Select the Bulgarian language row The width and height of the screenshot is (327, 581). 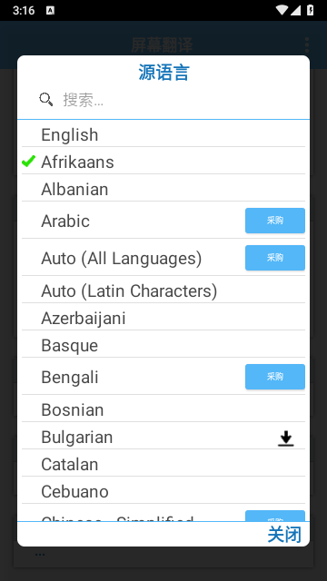(163, 436)
